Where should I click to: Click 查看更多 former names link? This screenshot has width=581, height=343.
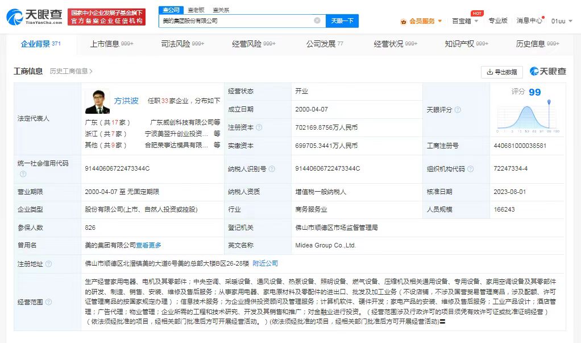pos(148,245)
